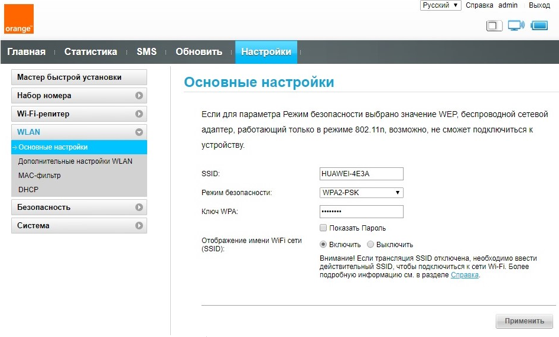Open the Режим безопасности WPA2-PSK dropdown
The height and width of the screenshot is (337, 559).
coord(361,193)
